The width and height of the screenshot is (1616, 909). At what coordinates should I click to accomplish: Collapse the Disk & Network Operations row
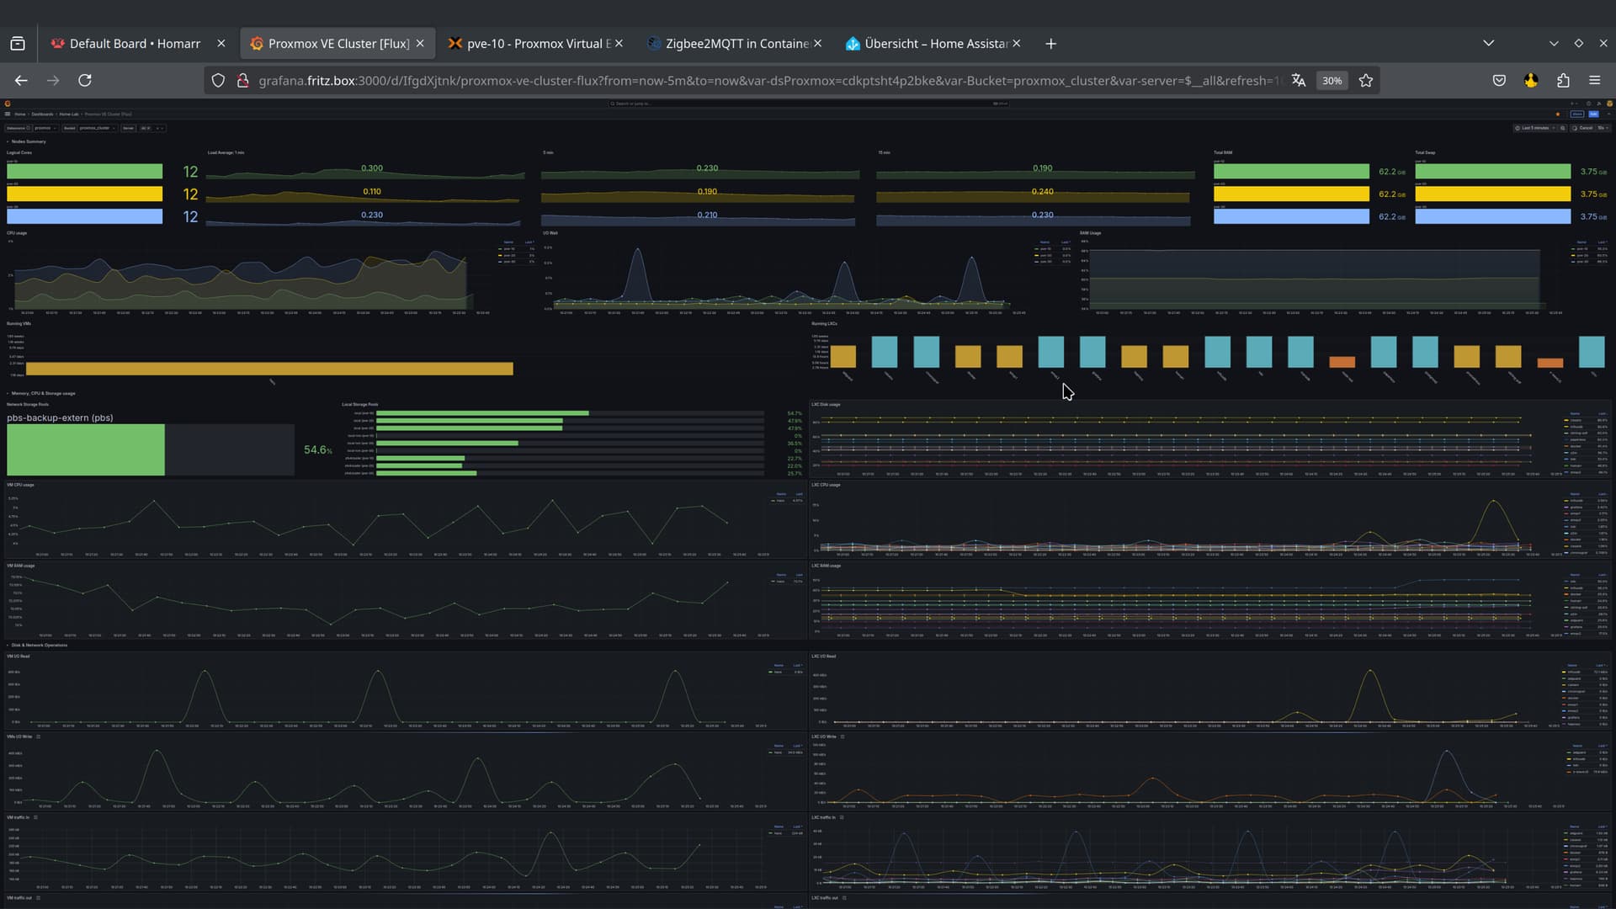[x=38, y=646]
